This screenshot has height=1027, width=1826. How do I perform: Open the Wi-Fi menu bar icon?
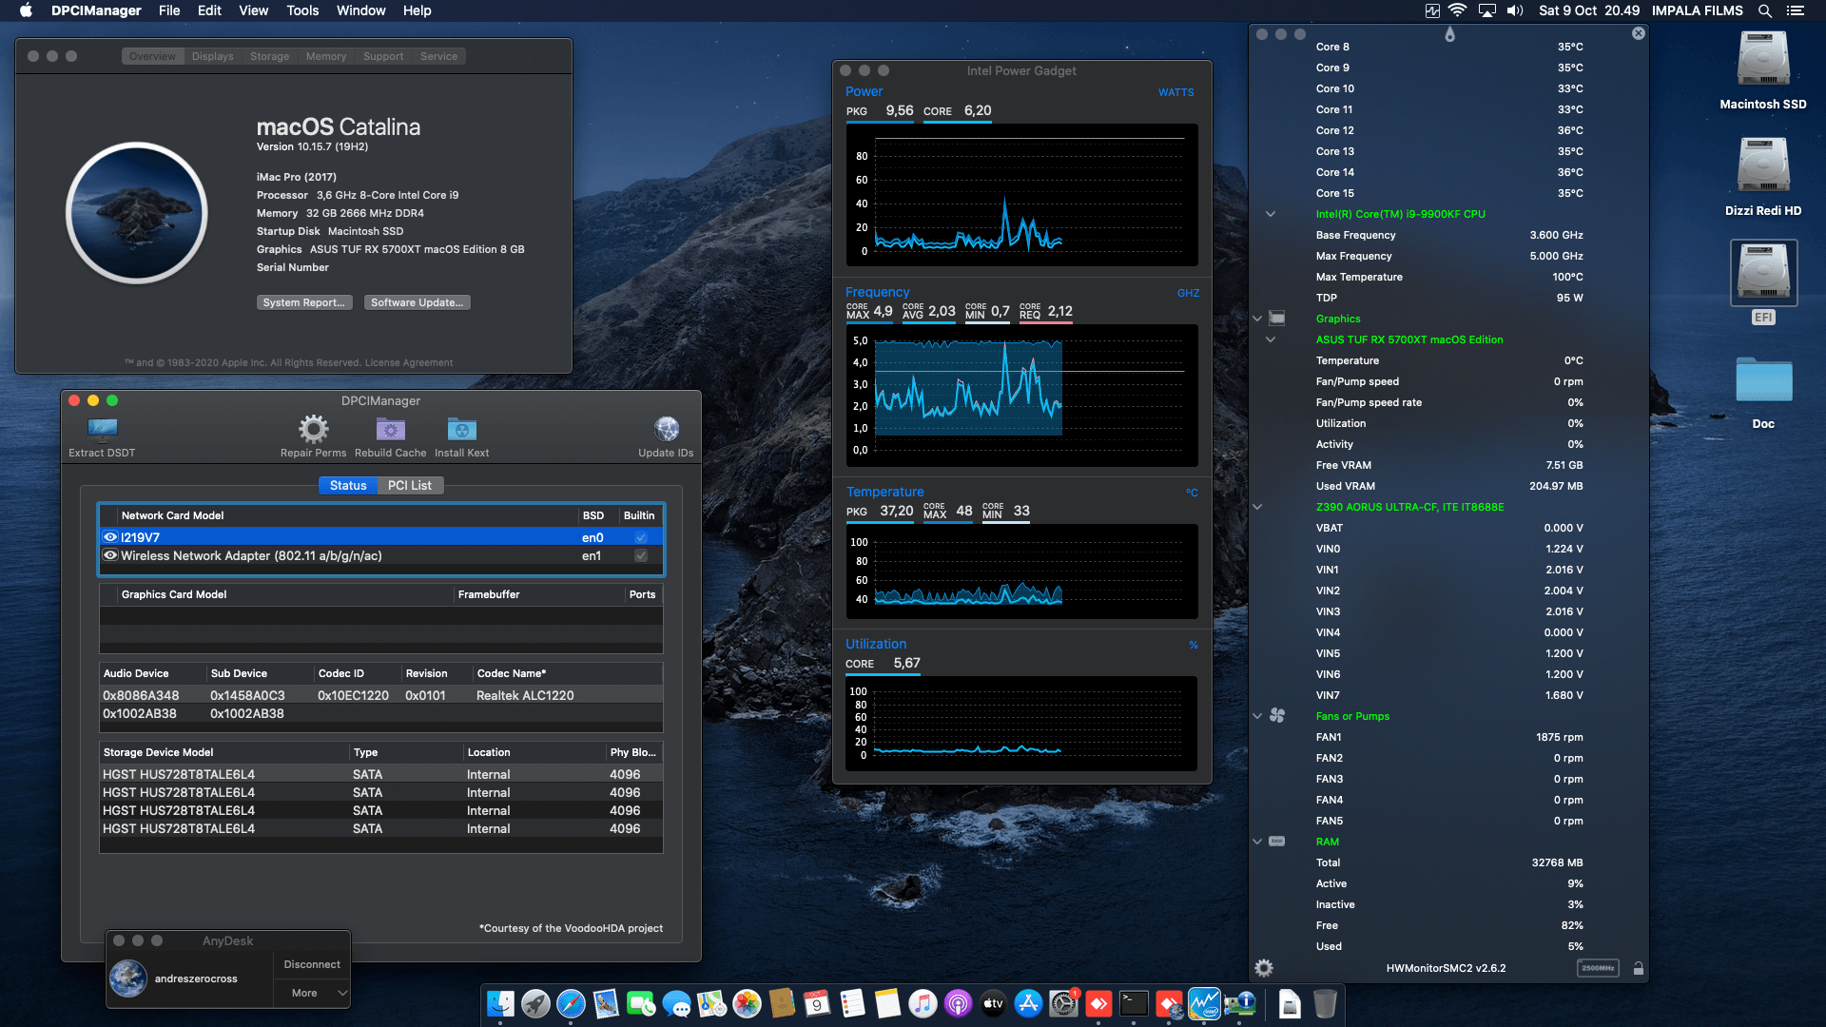point(1457,10)
